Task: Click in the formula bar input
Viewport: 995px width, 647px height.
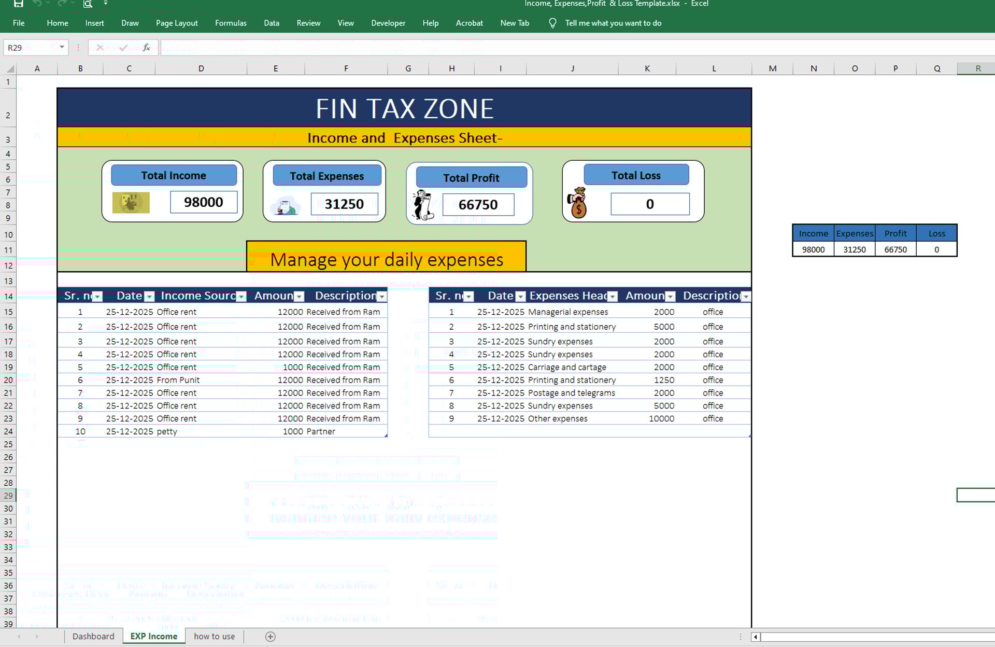Action: pyautogui.click(x=518, y=48)
